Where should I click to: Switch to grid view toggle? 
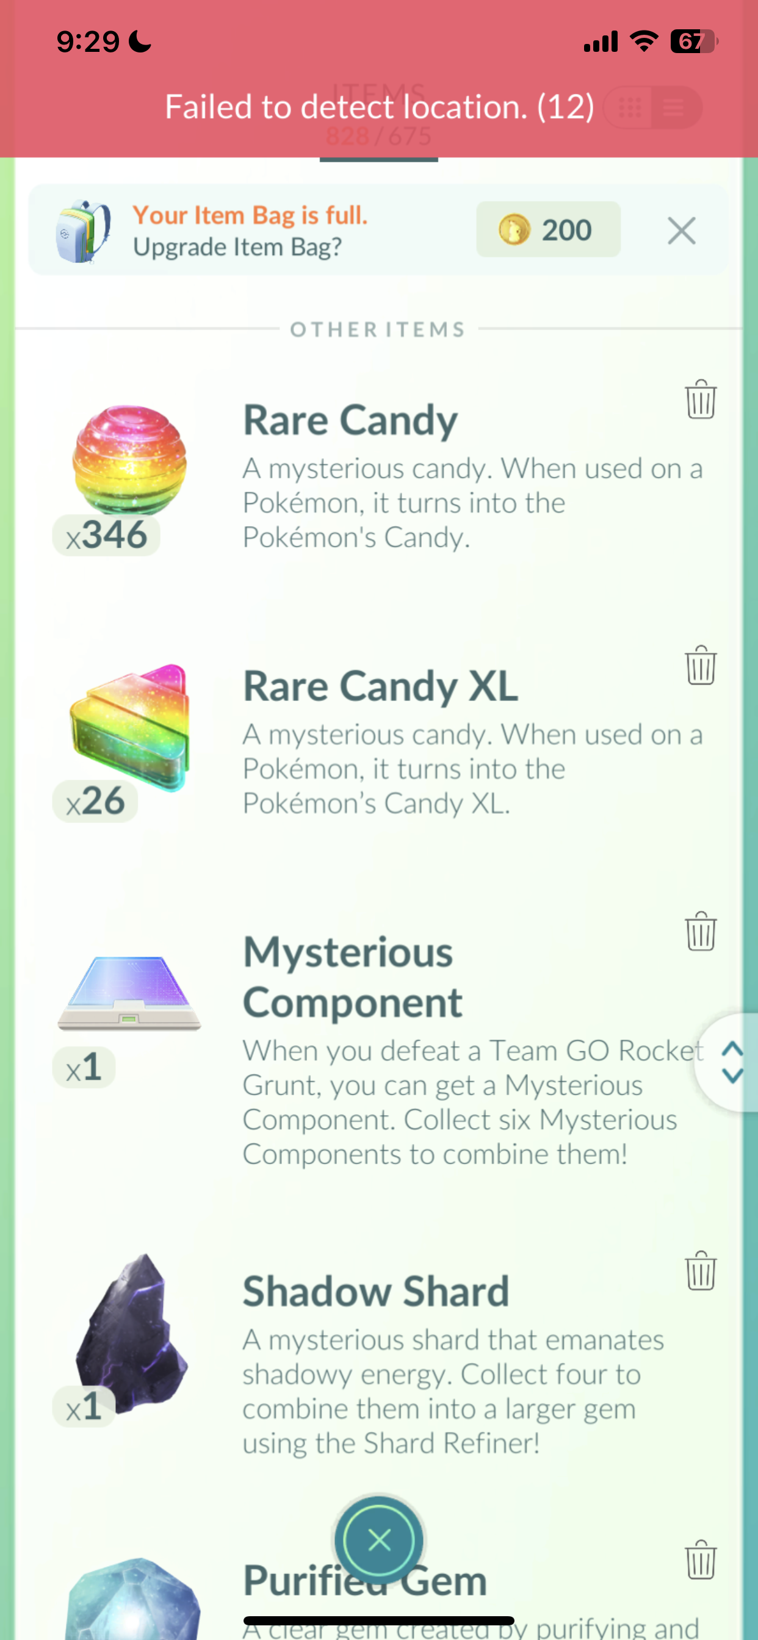[x=629, y=107]
